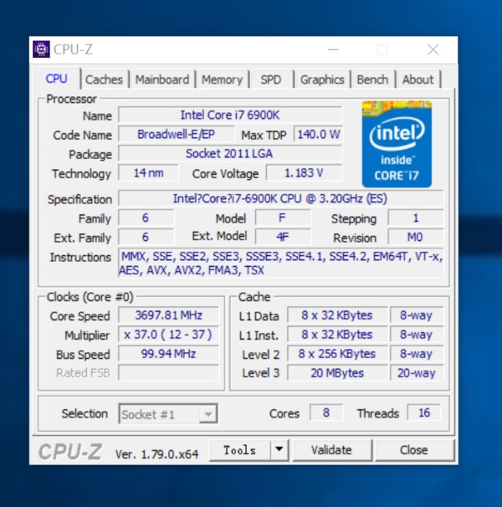Go to the Graphics tab
Screen dimensions: 502x507
(x=322, y=79)
